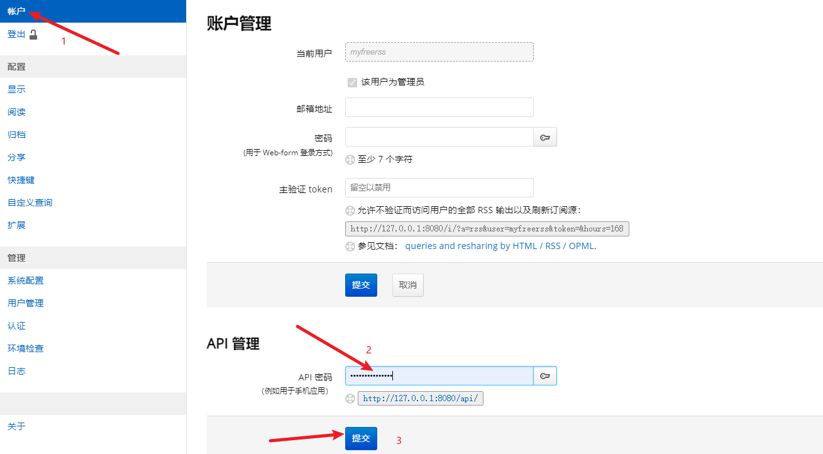Focus the API 密码 input field
This screenshot has height=454, width=823.
439,376
